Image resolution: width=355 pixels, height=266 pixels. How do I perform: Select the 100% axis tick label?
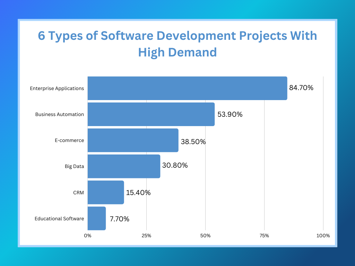(323, 236)
